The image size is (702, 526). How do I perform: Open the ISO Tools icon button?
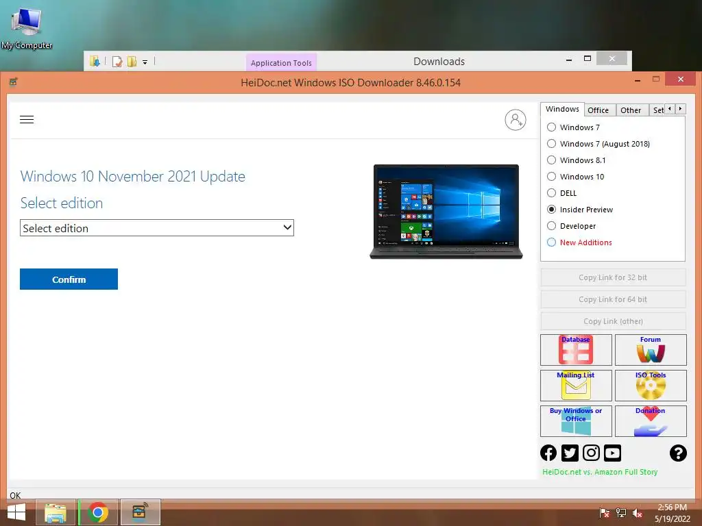click(651, 385)
